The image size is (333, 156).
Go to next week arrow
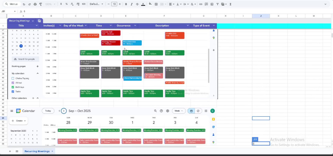point(64,111)
